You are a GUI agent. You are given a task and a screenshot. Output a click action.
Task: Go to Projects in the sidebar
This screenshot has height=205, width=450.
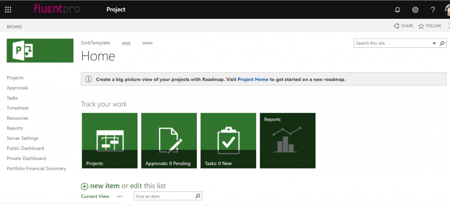(x=15, y=78)
